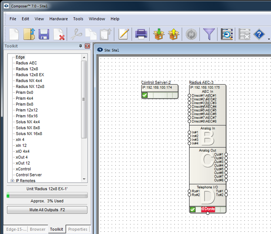Image resolution: width=271 pixels, height=234 pixels.
Task: Select the Toolkit tab
Action: tap(57, 229)
